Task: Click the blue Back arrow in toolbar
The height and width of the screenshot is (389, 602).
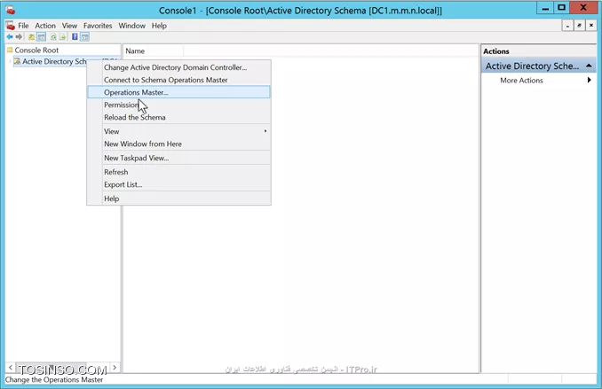Action: (x=10, y=37)
